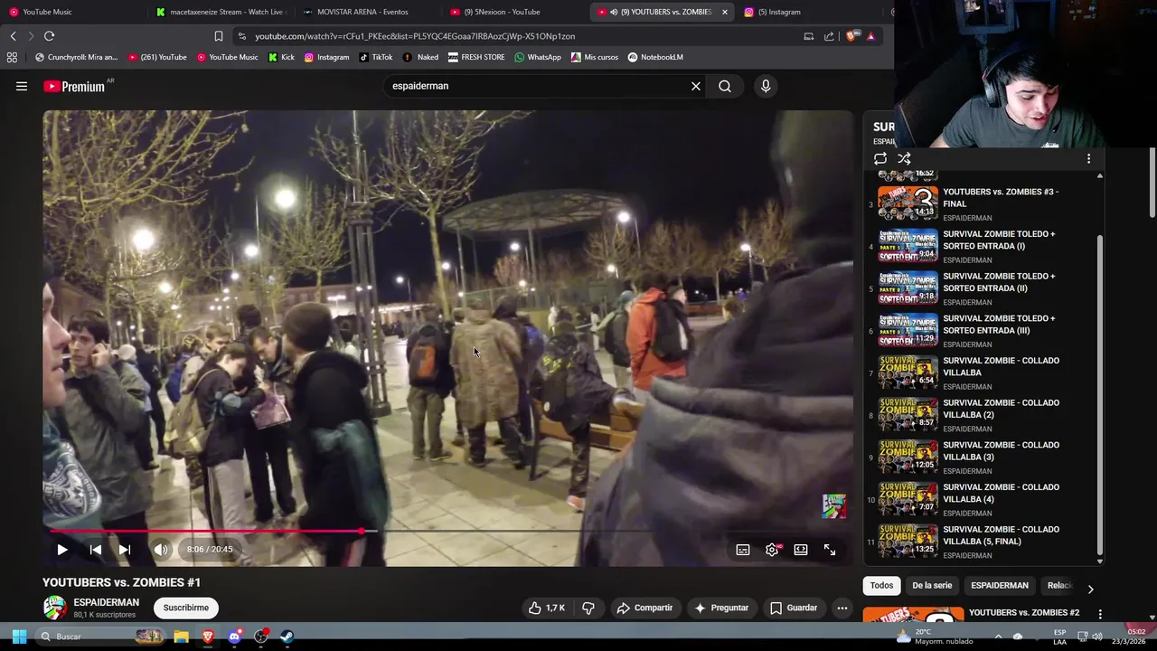Subscribe using the Suscribirme button

186,608
